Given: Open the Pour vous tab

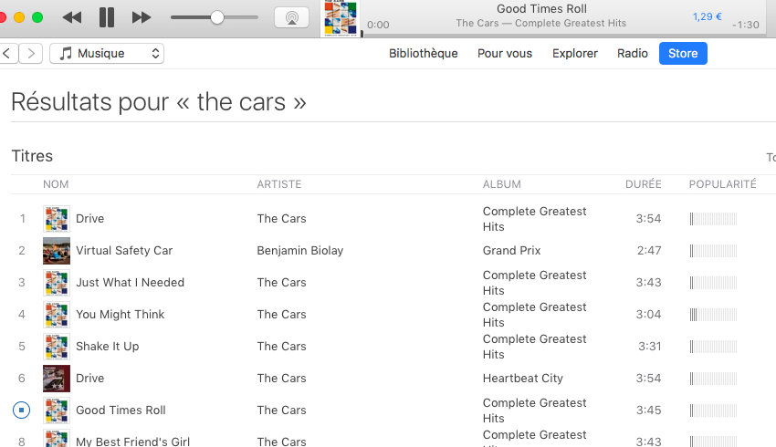Looking at the screenshot, I should coord(505,54).
